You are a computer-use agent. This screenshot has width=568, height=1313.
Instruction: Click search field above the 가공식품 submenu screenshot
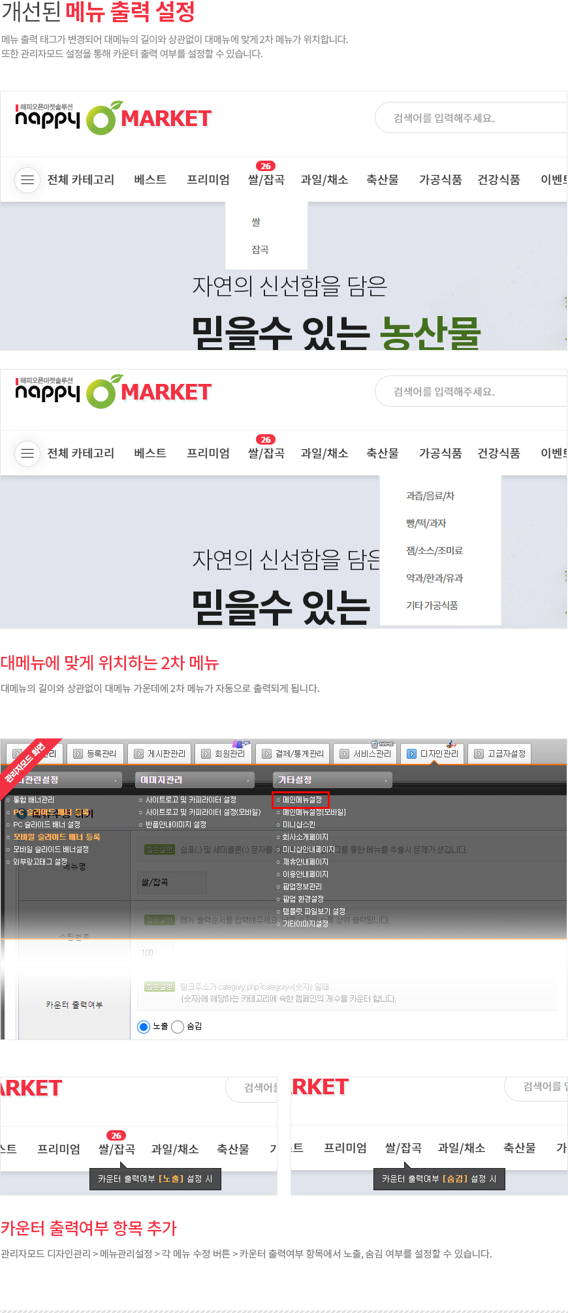coord(471,392)
